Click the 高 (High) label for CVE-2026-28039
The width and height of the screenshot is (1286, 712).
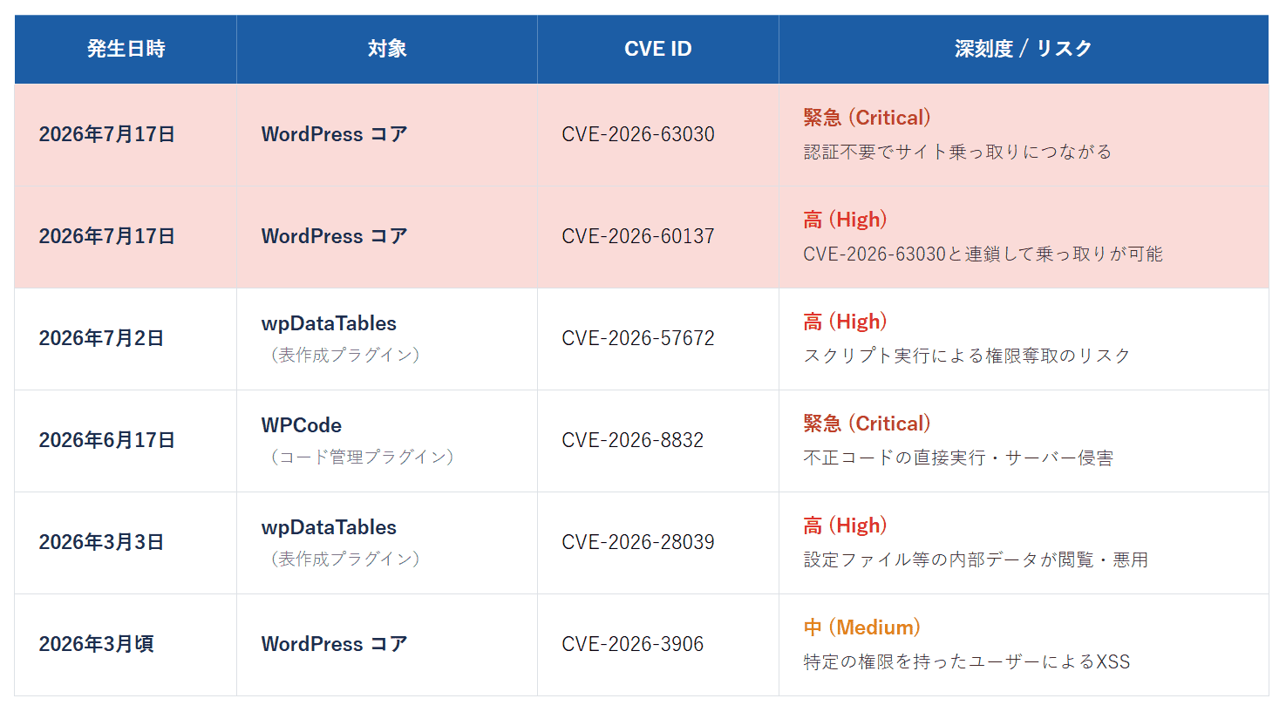click(846, 526)
